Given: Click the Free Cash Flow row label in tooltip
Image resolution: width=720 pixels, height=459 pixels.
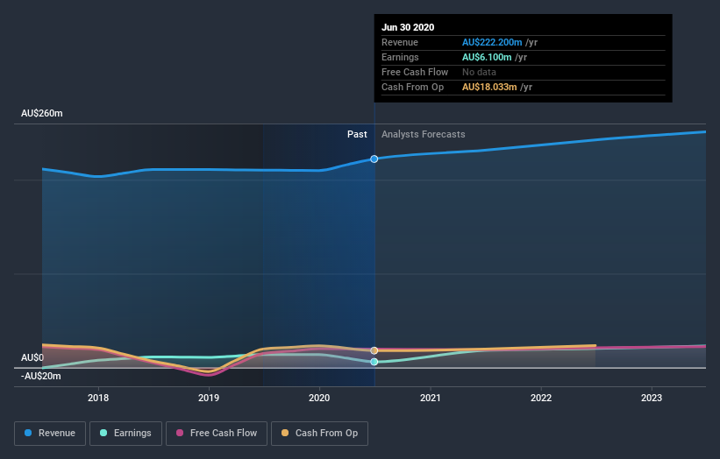Looking at the screenshot, I should [x=415, y=72].
